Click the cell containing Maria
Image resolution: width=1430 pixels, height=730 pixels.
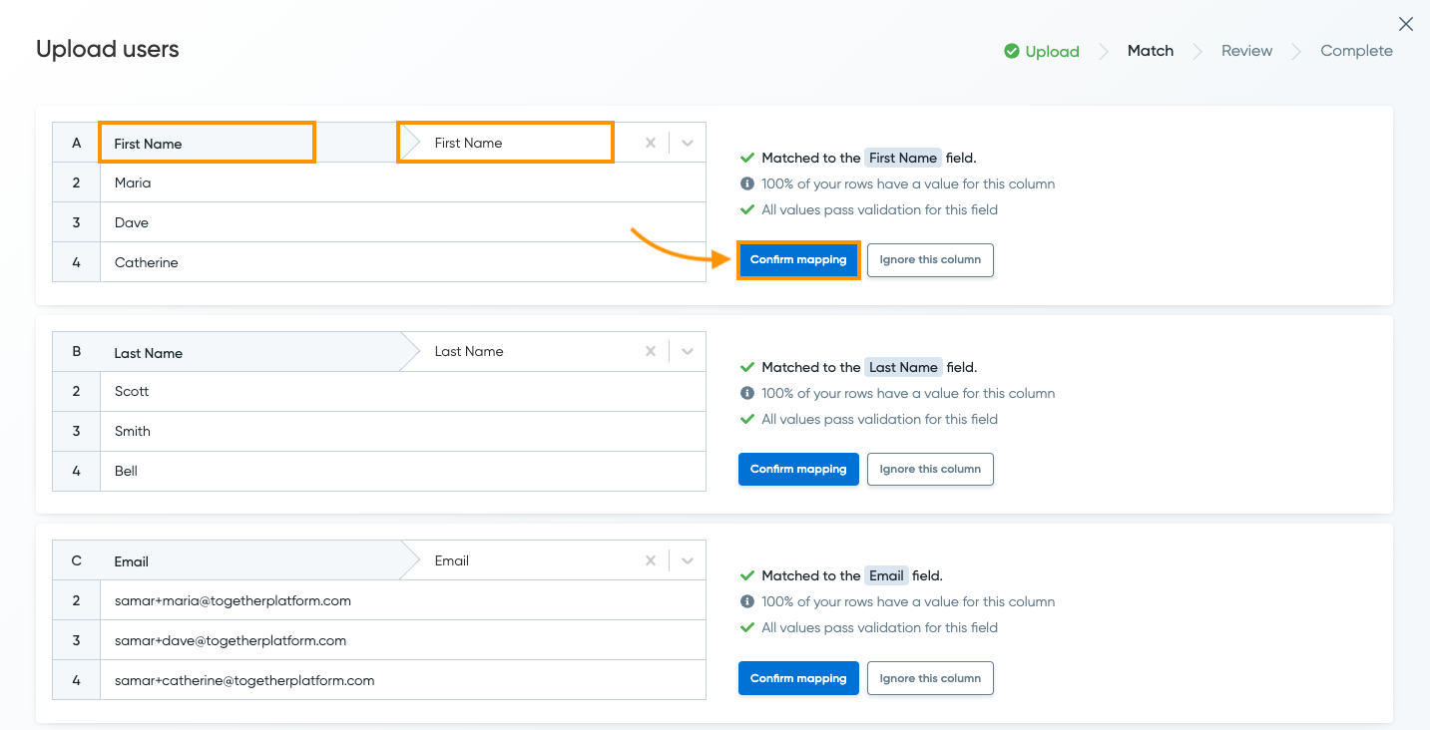point(403,182)
